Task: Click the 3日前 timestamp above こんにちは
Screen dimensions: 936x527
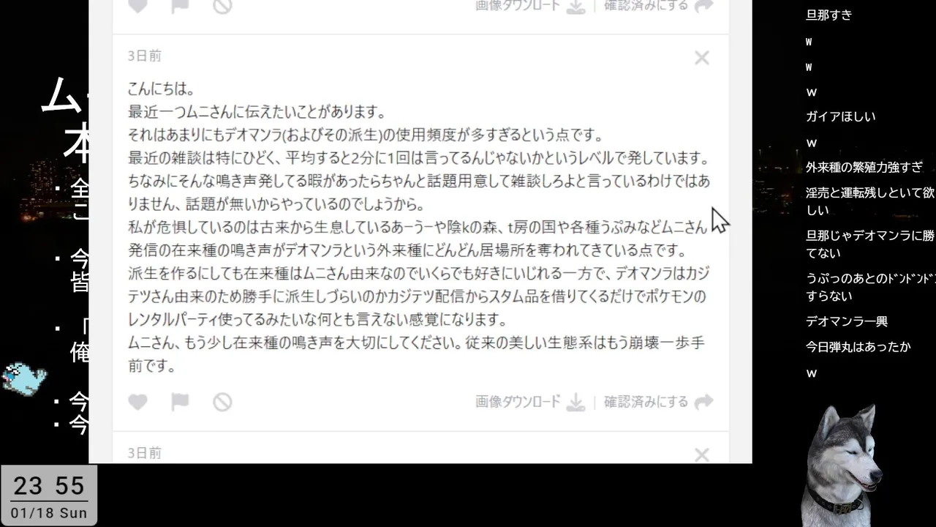Action: point(144,56)
